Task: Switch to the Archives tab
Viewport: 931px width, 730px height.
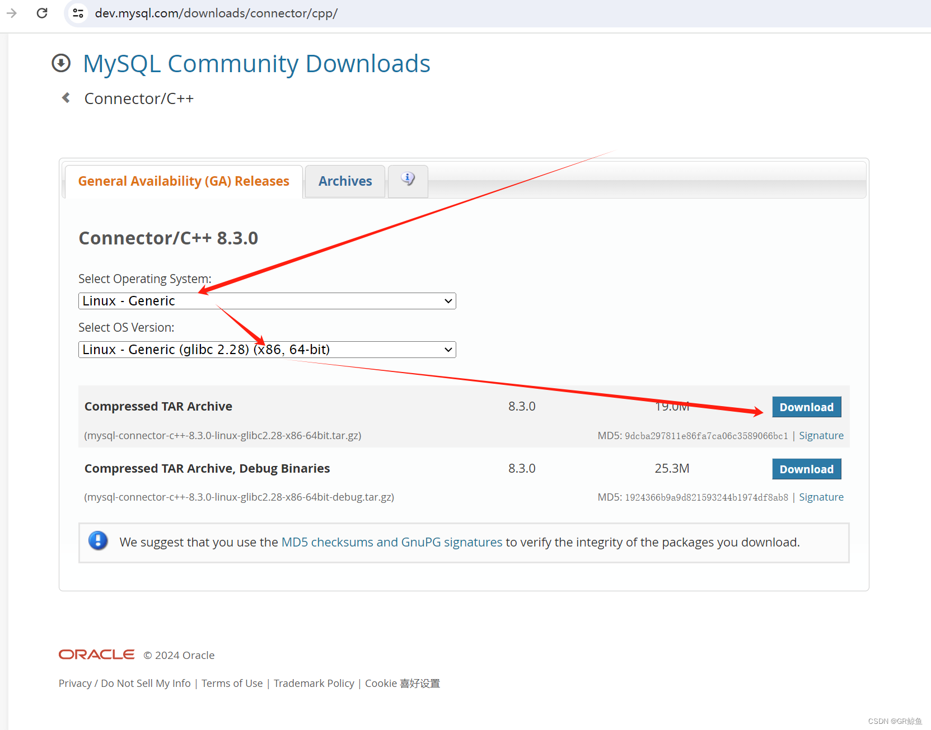Action: pyautogui.click(x=345, y=181)
